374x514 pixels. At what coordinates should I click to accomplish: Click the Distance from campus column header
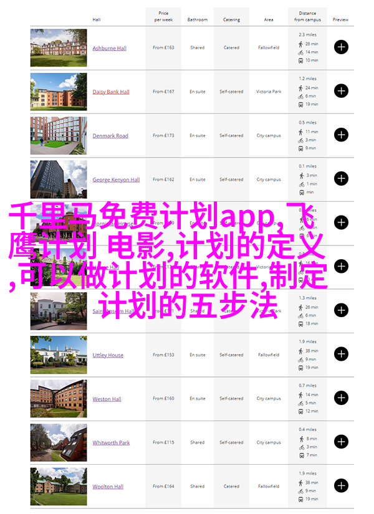(x=307, y=16)
